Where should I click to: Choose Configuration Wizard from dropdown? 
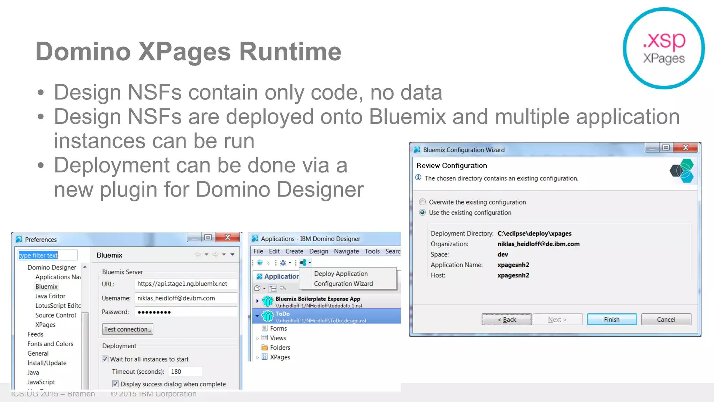(x=343, y=284)
